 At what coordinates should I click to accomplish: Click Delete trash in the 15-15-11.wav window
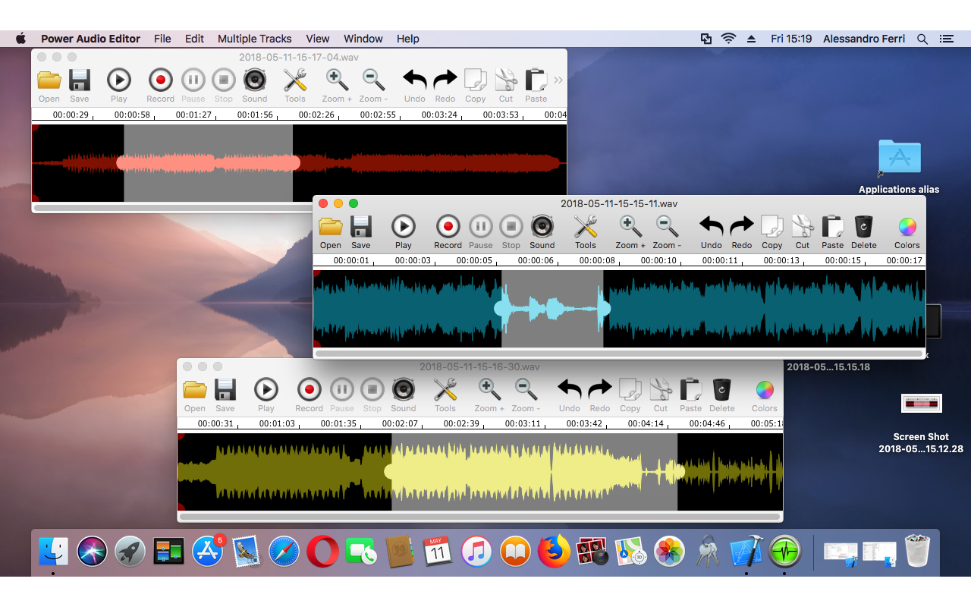tap(863, 227)
